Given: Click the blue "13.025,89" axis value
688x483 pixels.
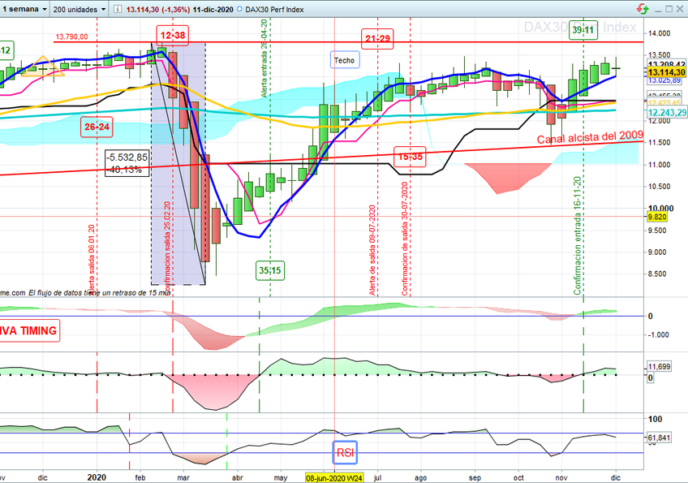Looking at the screenshot, I should click(664, 80).
